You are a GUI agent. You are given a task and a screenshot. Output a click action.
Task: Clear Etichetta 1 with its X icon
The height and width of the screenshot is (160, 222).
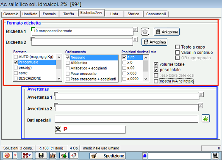coord(135,30)
